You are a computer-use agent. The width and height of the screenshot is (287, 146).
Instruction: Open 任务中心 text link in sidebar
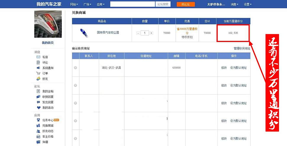(48, 120)
